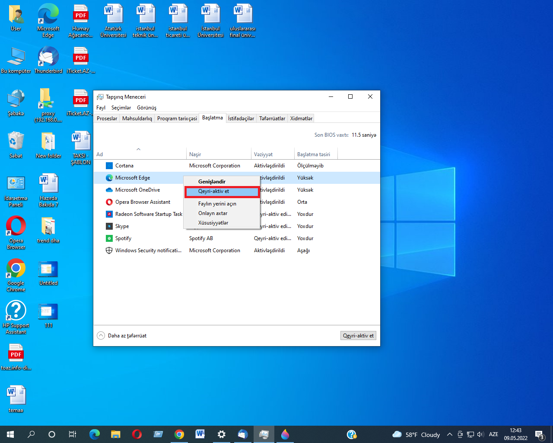Image resolution: width=553 pixels, height=443 pixels.
Task: Switch to İstifadəçilər tab
Action: [241, 119]
